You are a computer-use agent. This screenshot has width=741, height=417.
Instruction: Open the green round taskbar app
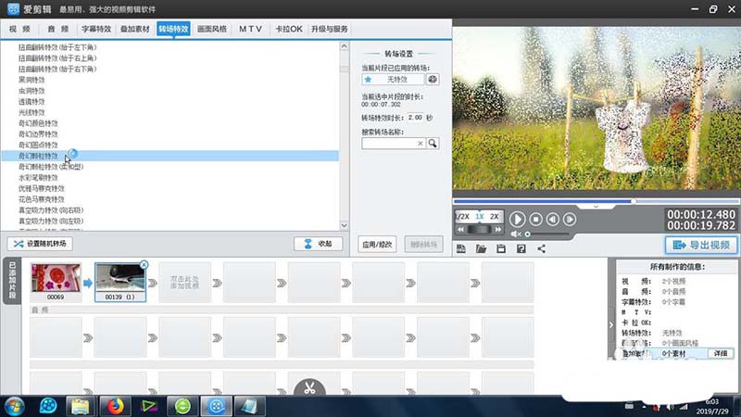182,406
